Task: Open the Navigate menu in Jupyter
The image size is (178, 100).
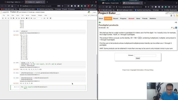Action: click(33, 15)
